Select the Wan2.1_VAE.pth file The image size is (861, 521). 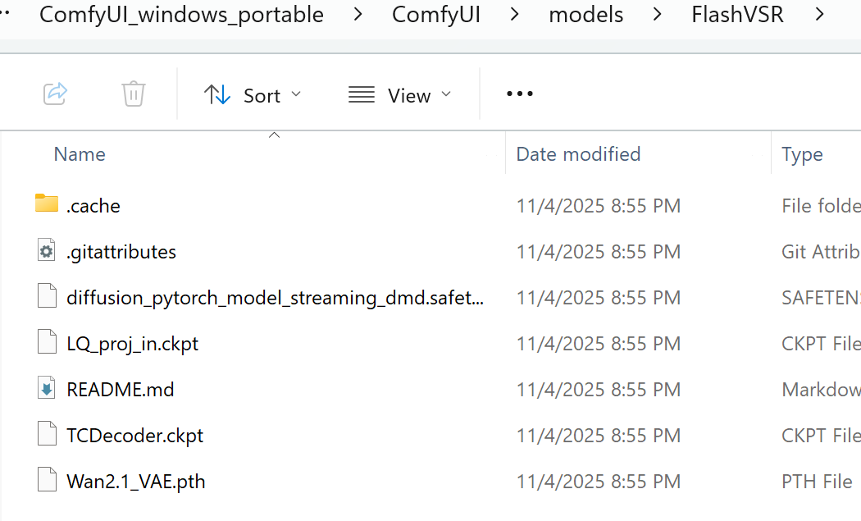(x=134, y=481)
